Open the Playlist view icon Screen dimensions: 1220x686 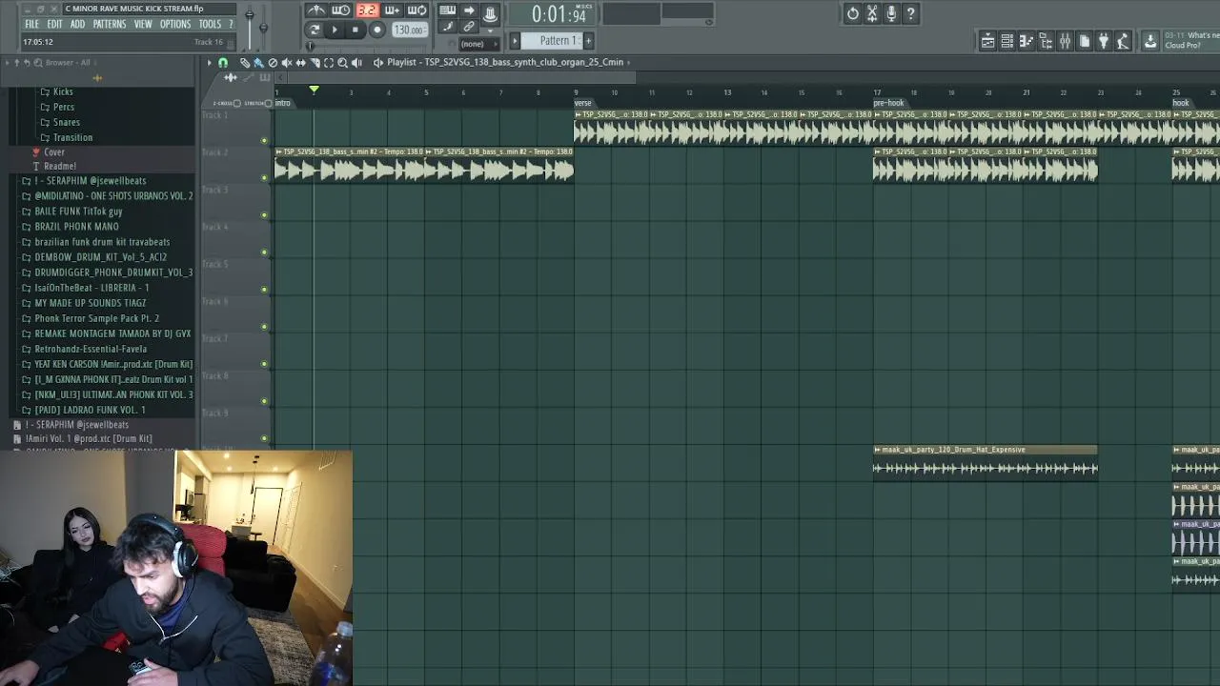[x=987, y=41]
